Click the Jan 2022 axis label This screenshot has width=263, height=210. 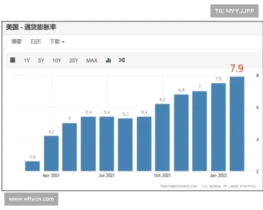click(218, 175)
